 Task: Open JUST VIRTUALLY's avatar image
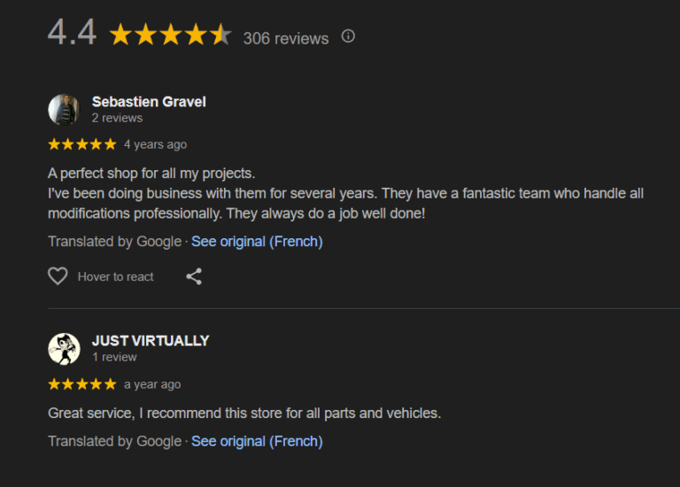[64, 348]
